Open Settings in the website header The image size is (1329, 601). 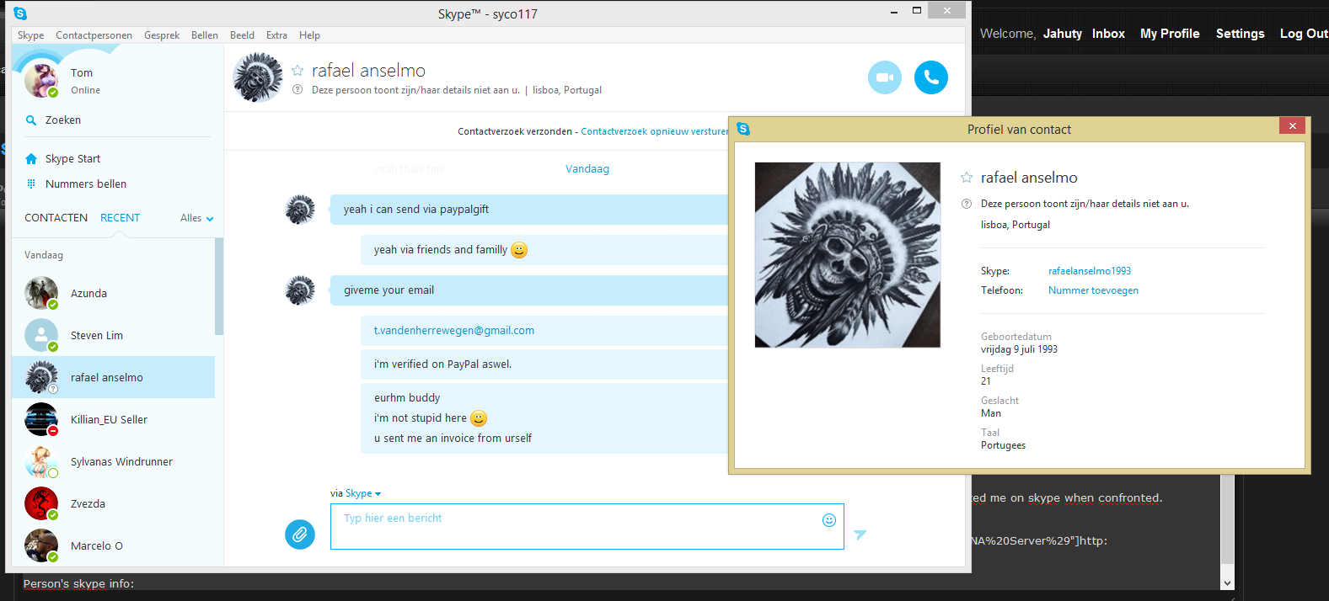coord(1240,34)
